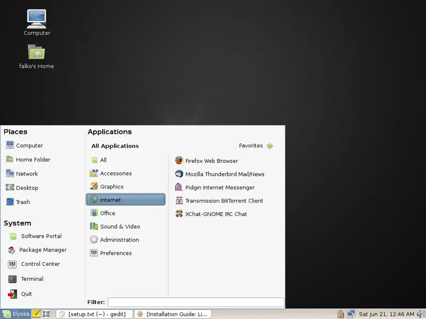Click the Software Portal icon
Image resolution: width=426 pixels, height=319 pixels.
point(13,236)
